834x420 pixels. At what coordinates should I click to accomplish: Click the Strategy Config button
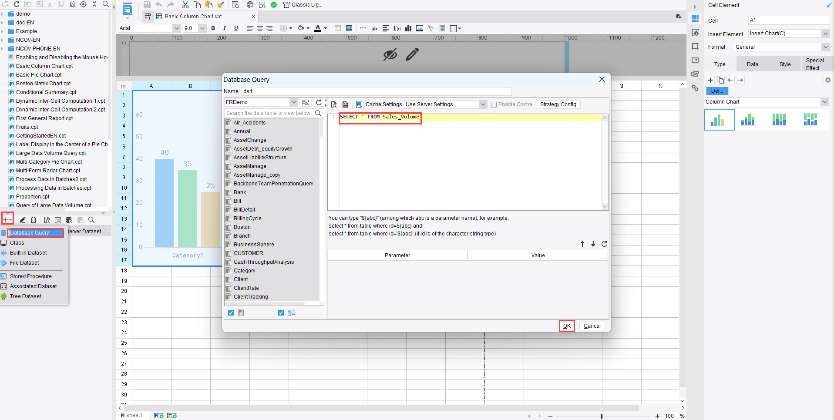tap(558, 104)
